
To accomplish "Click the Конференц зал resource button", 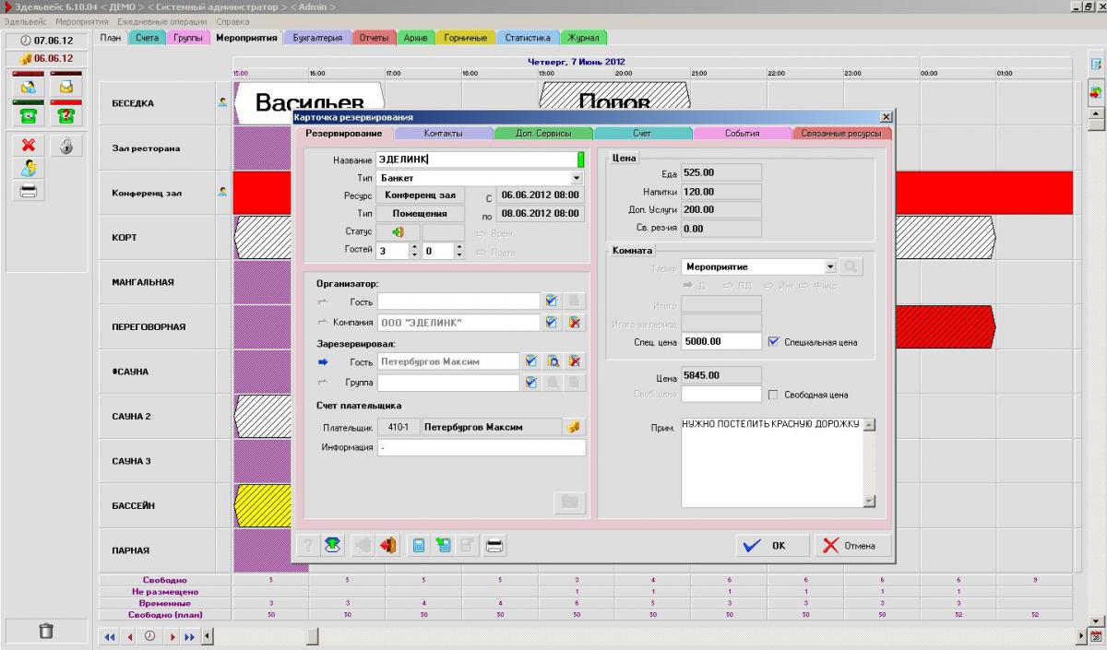I will pyautogui.click(x=420, y=195).
